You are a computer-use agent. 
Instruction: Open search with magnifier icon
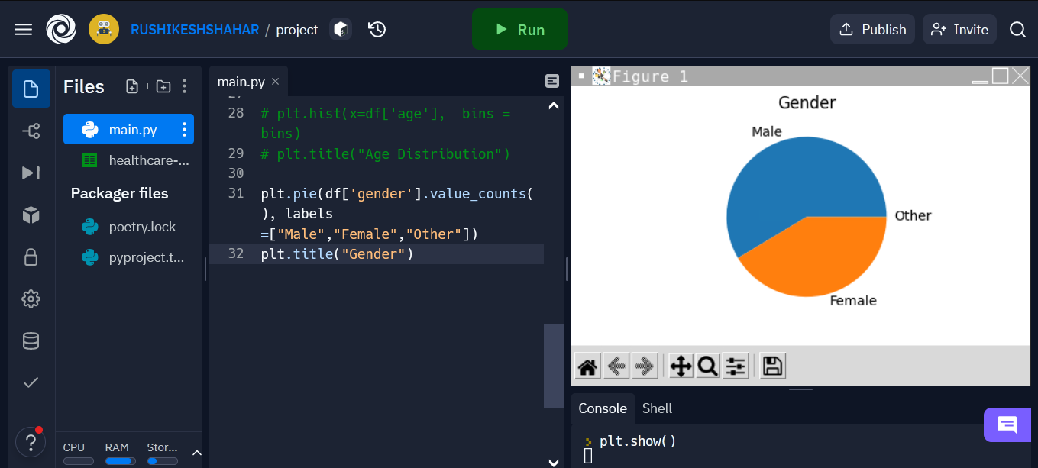coord(1017,29)
